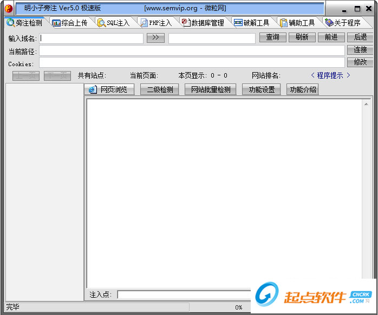378x315 pixels.
Task: Maximize the window
Action: pos(357,9)
